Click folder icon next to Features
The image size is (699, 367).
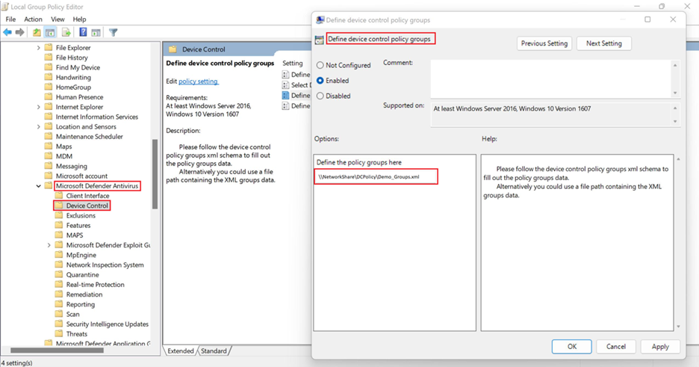[59, 225]
